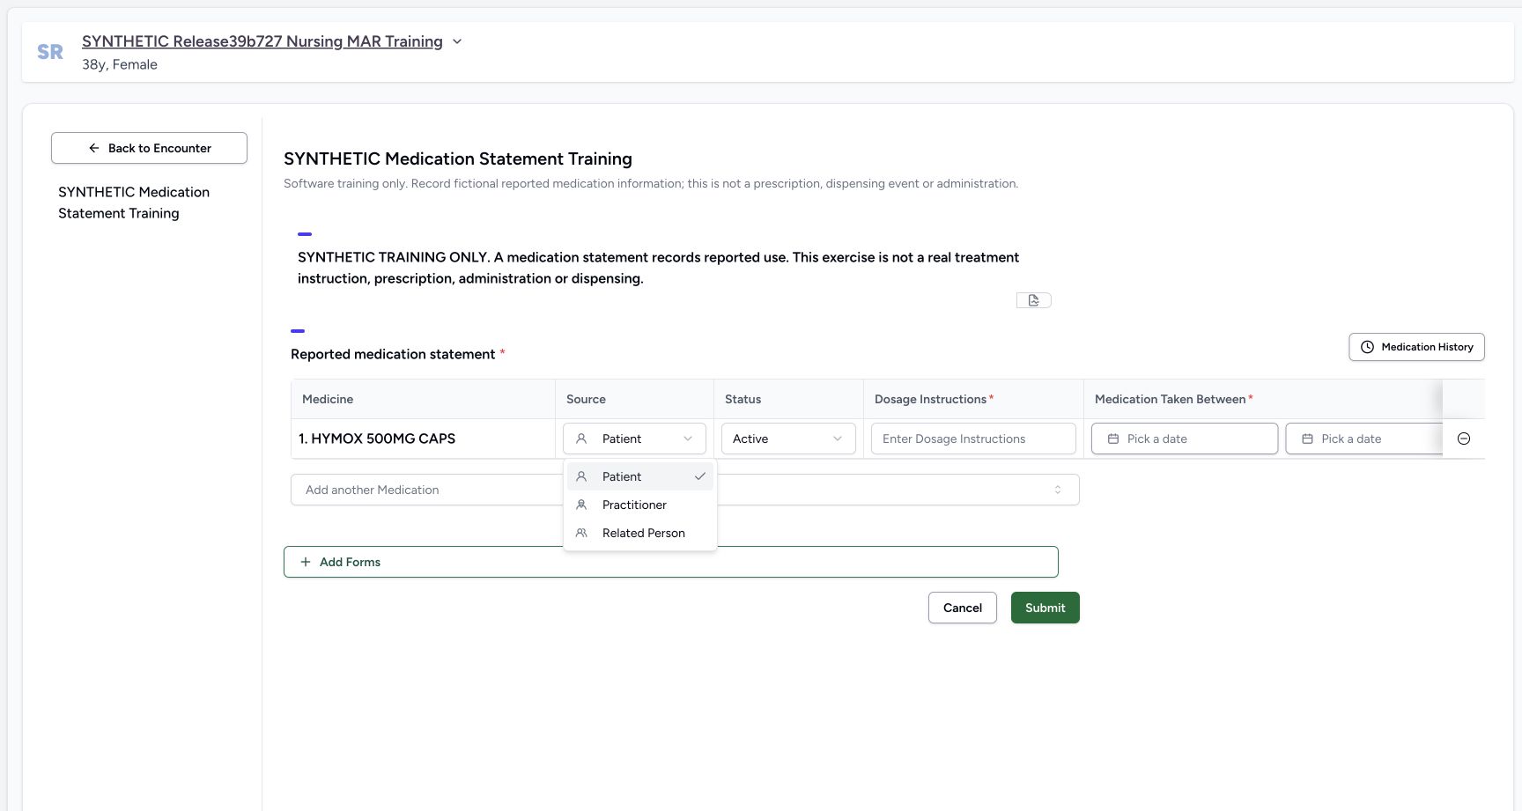The height and width of the screenshot is (811, 1522).
Task: Select Practitioner option in source list
Action: (x=640, y=505)
